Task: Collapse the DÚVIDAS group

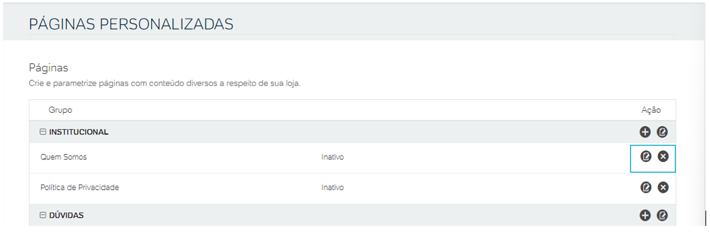Action: (43, 215)
